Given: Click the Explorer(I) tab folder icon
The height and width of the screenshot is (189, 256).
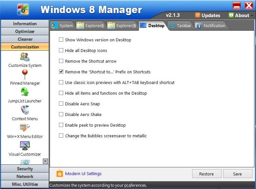Looking at the screenshot, I should [80, 26].
